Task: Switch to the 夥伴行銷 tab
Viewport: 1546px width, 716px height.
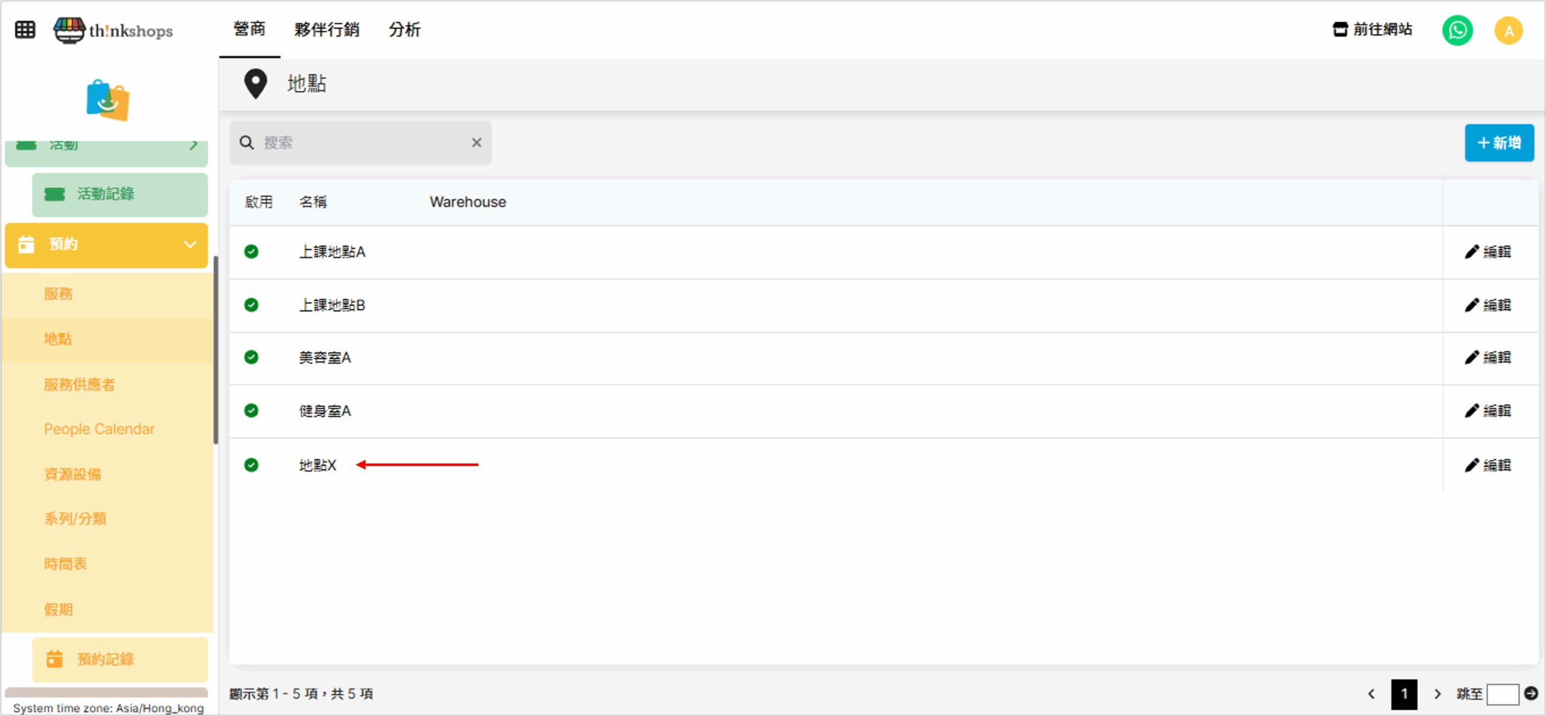Action: point(327,30)
